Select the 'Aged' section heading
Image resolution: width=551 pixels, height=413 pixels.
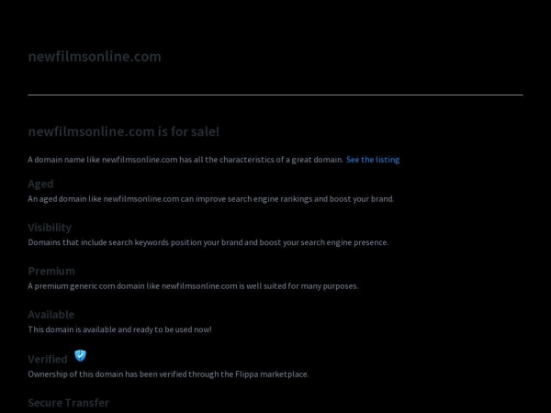40,184
